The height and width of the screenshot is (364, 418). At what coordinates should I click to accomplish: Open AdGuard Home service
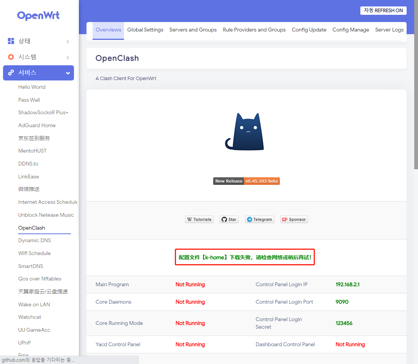37,125
